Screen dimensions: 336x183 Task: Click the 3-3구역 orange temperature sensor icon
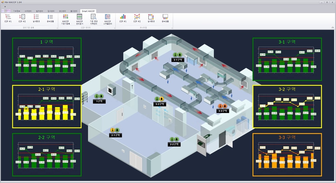pos(220,106)
